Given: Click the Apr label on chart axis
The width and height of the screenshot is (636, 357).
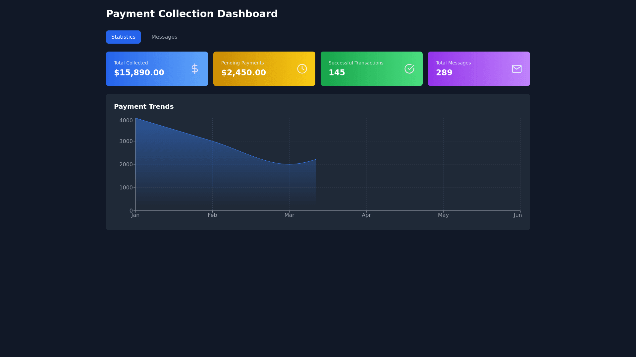Looking at the screenshot, I should coord(366,215).
